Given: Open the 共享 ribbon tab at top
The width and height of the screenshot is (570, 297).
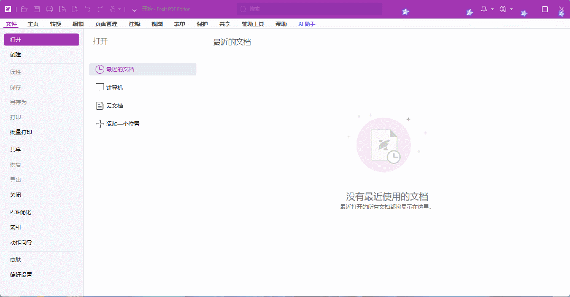Looking at the screenshot, I should pyautogui.click(x=225, y=24).
